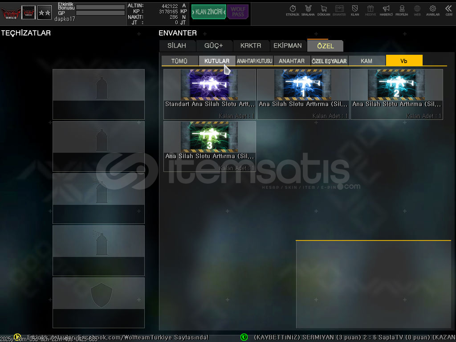Switch to the Güç+ tab

[x=214, y=45]
